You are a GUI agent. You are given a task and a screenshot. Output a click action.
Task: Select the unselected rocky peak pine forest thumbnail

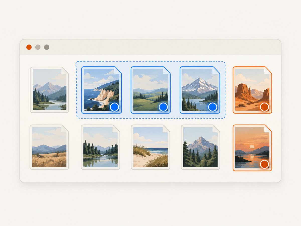pos(200,147)
